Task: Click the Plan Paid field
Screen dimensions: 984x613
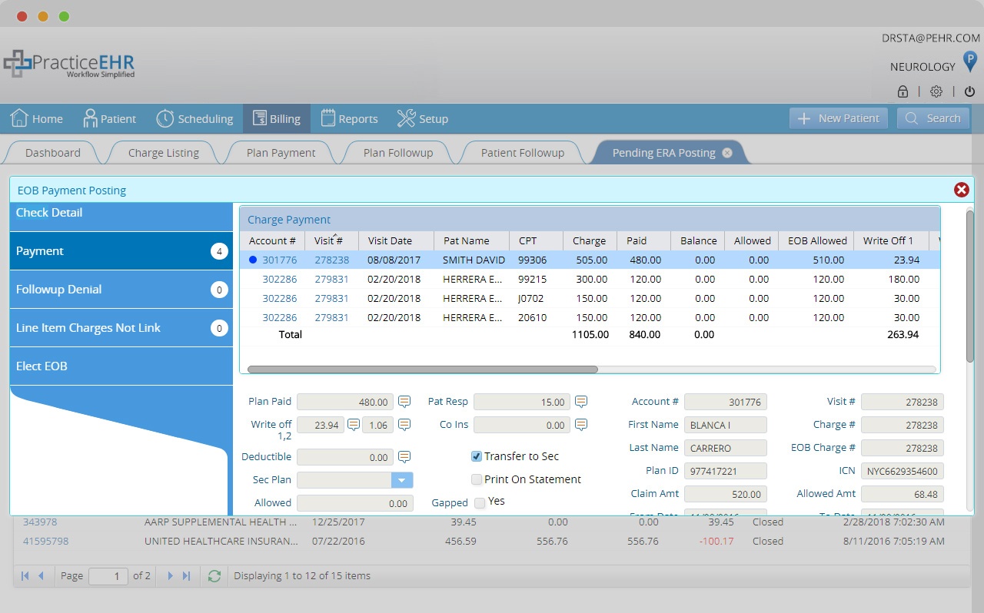Action: (x=345, y=402)
